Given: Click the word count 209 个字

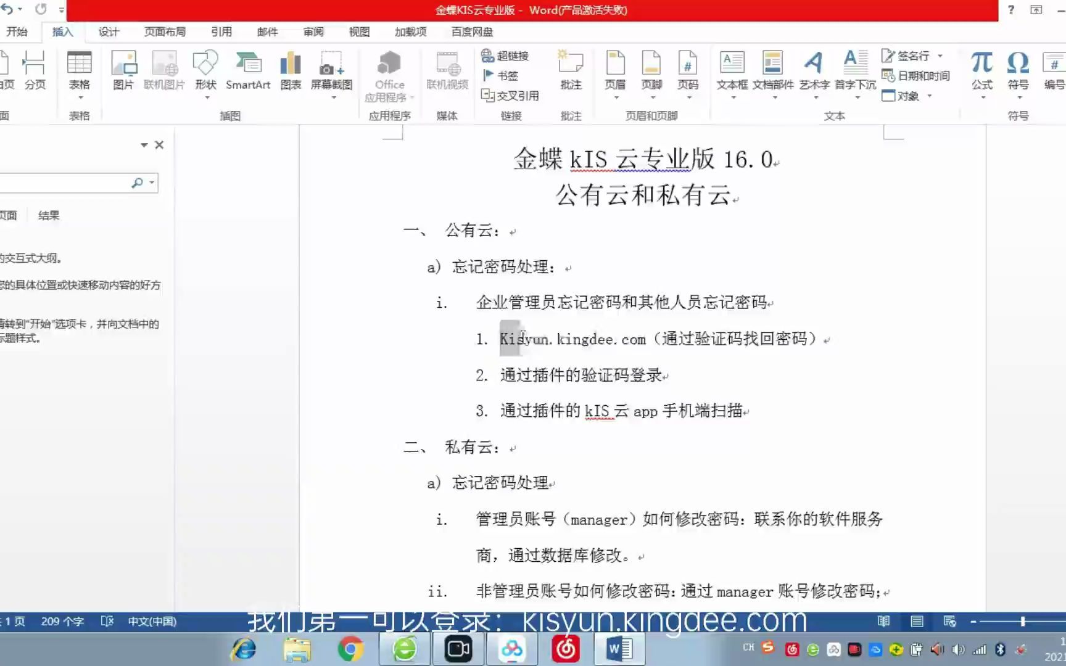Looking at the screenshot, I should (x=62, y=621).
